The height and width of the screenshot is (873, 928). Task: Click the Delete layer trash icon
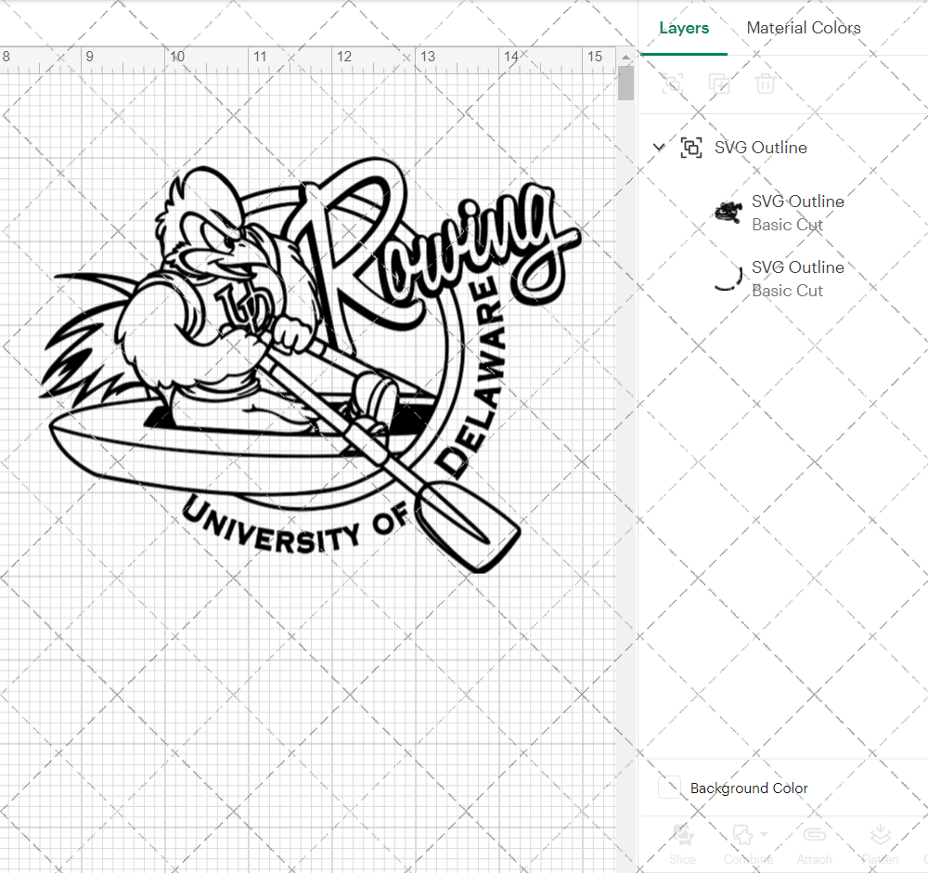pos(765,84)
